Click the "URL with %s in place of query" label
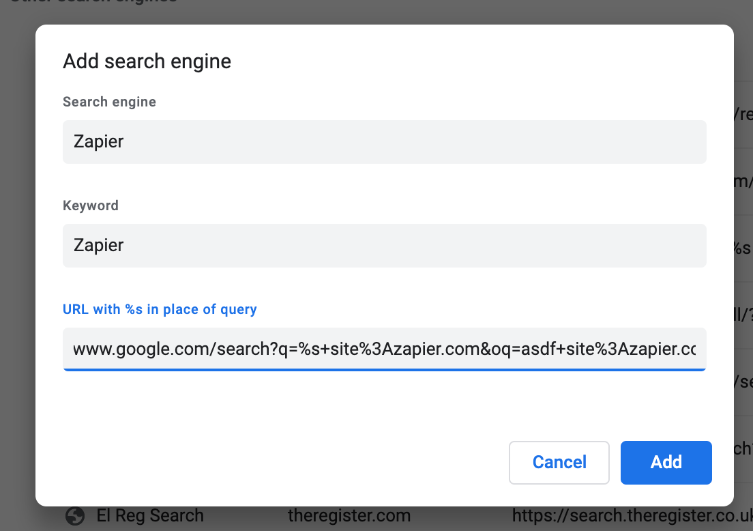This screenshot has width=753, height=531. (160, 309)
